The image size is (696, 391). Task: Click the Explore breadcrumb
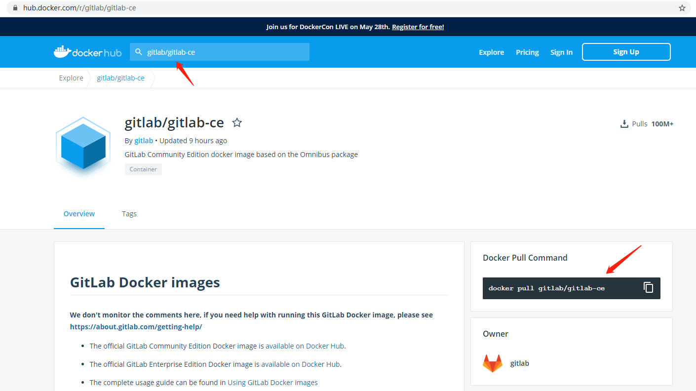71,78
